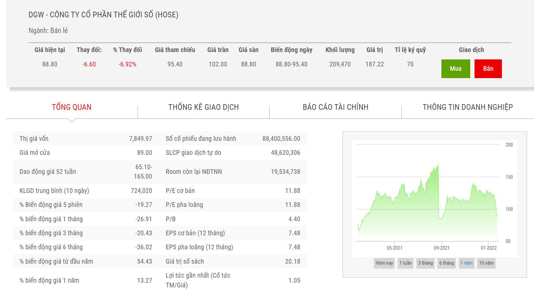This screenshot has height=291, width=534.
Task: Click the red Bán sell button
Action: coord(488,69)
